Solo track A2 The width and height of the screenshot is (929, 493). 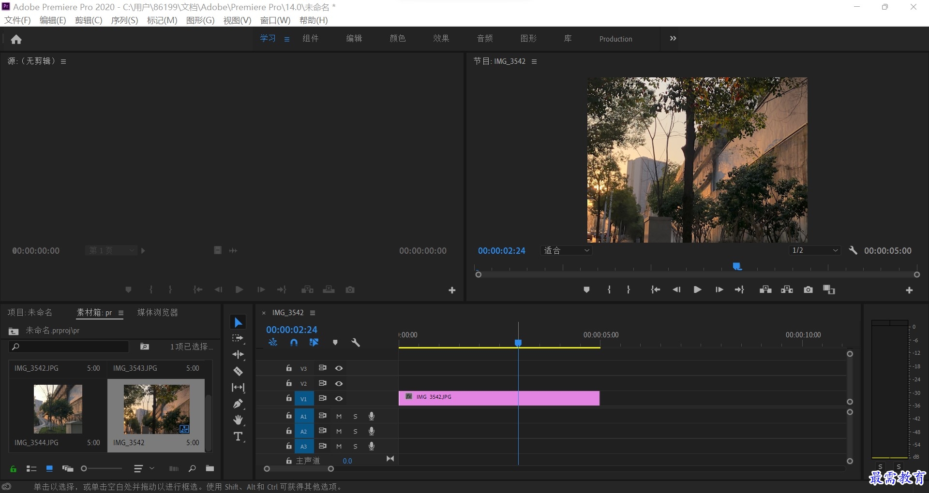(356, 431)
